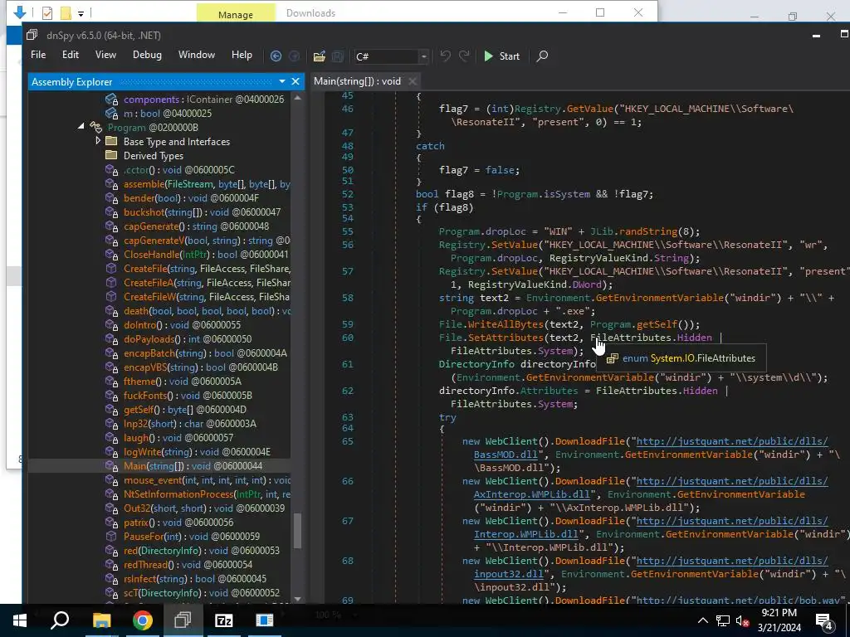Click the icon beside CreateFile(string, FileAccess
The width and height of the screenshot is (850, 637).
(111, 269)
